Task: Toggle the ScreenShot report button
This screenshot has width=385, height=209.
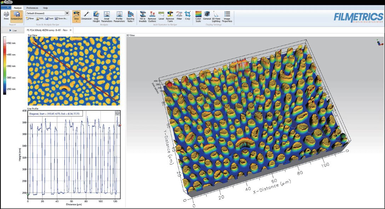Action: (x=16, y=16)
